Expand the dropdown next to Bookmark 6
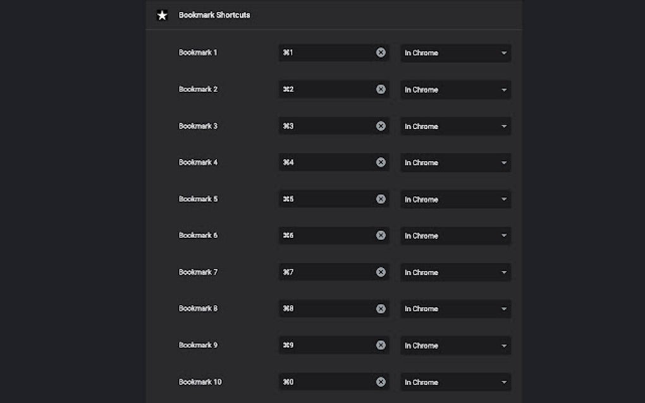The width and height of the screenshot is (645, 403). click(455, 236)
